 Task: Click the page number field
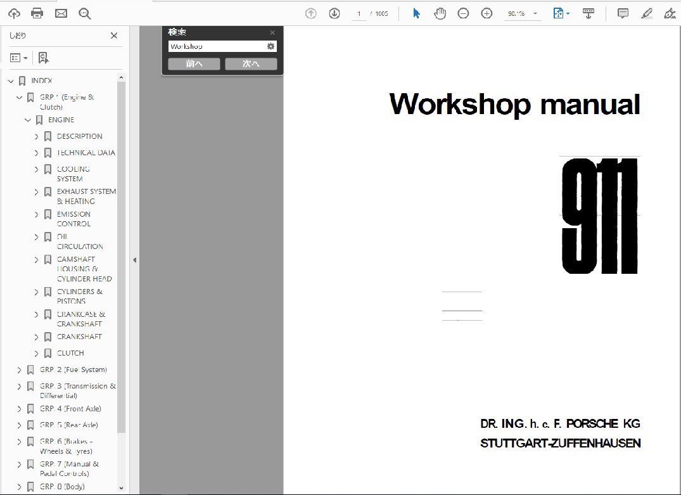click(359, 13)
